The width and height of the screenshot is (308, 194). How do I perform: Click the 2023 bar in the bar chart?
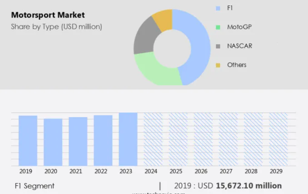(x=128, y=139)
